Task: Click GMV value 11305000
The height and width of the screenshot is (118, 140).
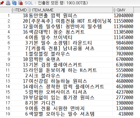Action: (x=123, y=32)
